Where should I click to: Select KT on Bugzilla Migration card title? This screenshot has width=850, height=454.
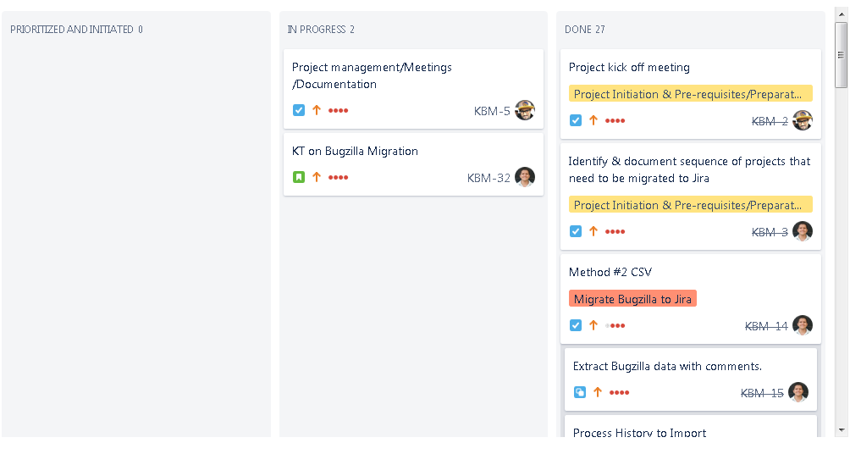coord(355,151)
